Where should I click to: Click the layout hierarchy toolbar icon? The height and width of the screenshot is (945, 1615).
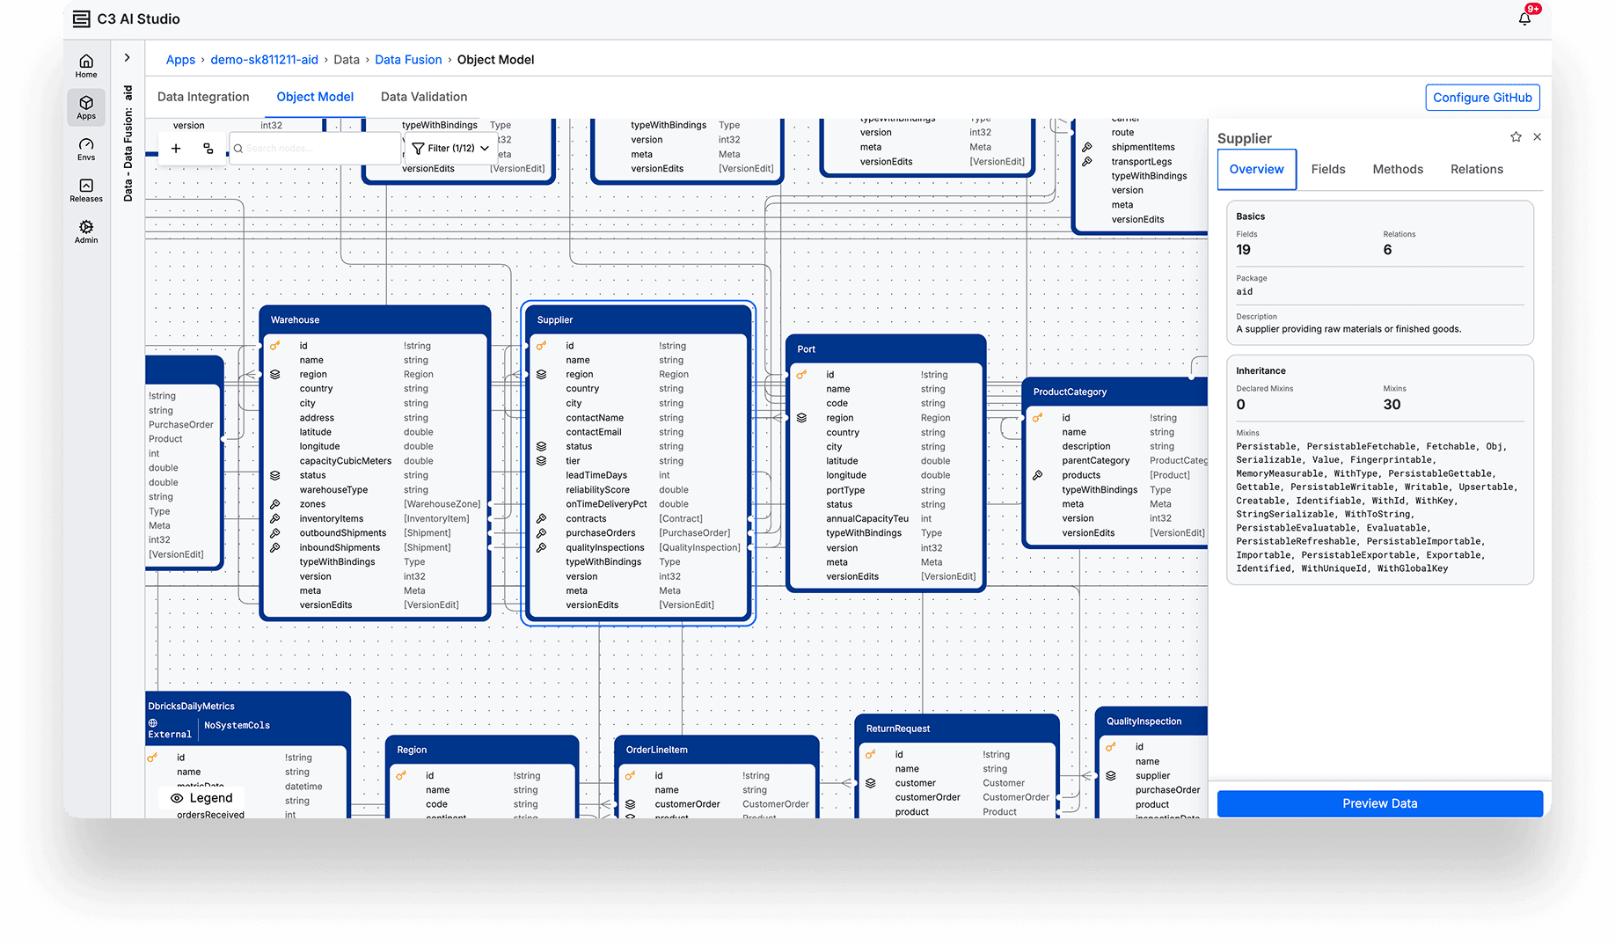click(208, 149)
